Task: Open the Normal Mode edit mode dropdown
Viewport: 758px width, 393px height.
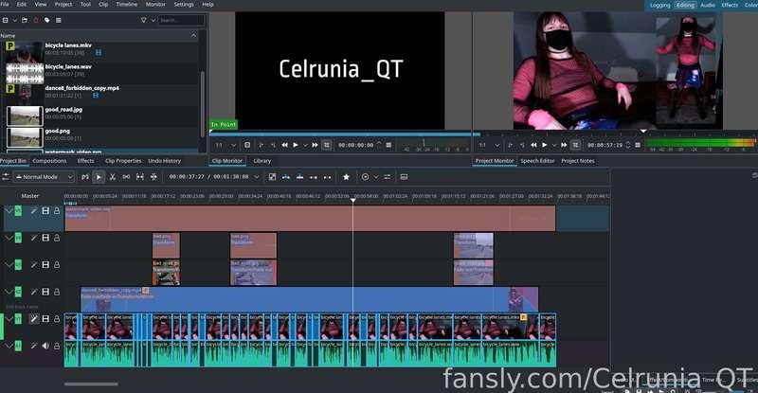Action: 43,177
